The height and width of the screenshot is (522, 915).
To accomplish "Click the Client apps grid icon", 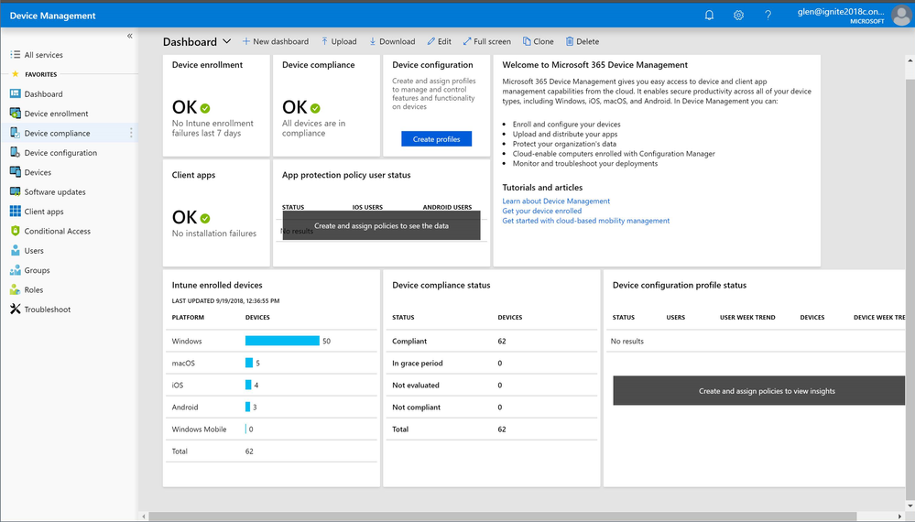I will 16,212.
